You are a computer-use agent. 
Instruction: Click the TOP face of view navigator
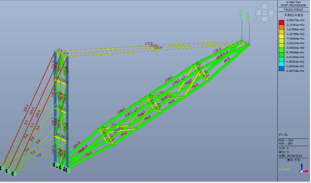(265, 13)
